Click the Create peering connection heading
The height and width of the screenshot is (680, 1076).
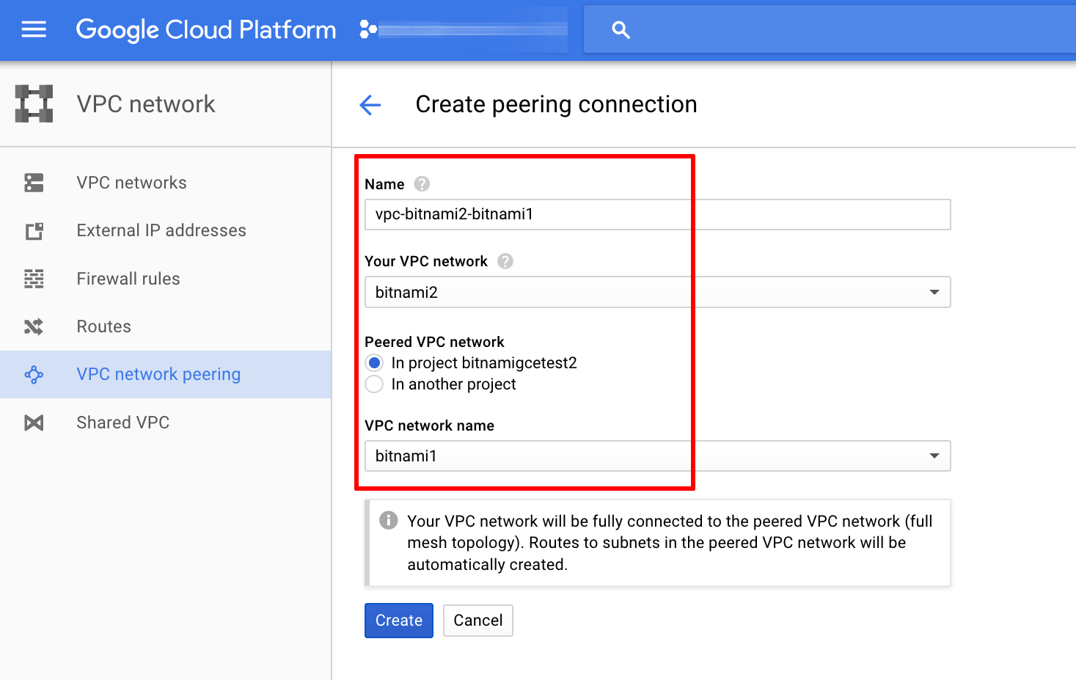[556, 105]
